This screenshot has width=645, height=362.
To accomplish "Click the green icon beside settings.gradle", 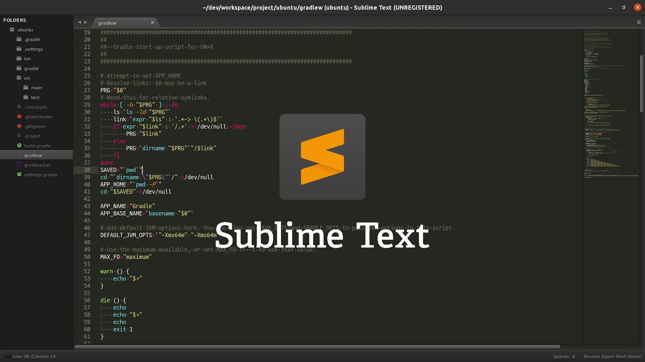I will [19, 174].
